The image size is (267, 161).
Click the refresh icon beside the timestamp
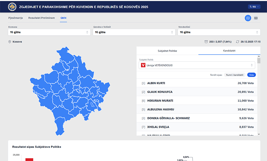point(238,42)
